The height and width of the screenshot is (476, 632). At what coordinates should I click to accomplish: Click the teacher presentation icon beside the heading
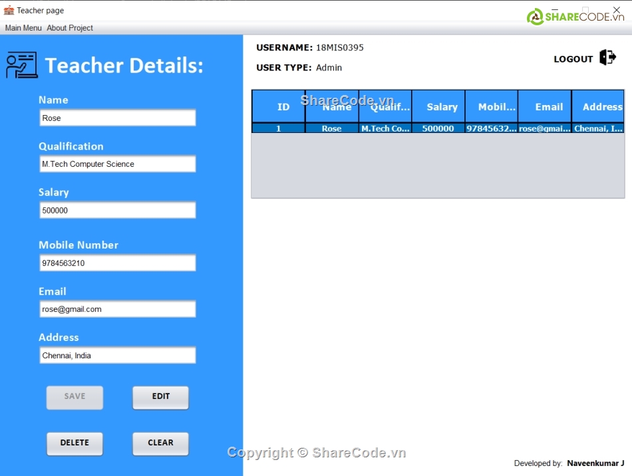pyautogui.click(x=21, y=65)
